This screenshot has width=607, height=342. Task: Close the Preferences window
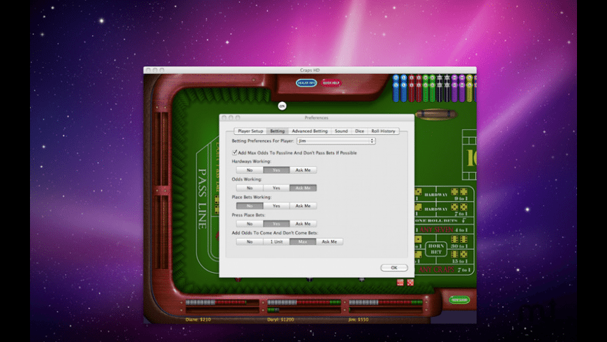(x=224, y=117)
